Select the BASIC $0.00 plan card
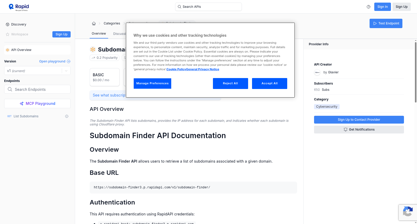417x224 pixels. [105, 77]
